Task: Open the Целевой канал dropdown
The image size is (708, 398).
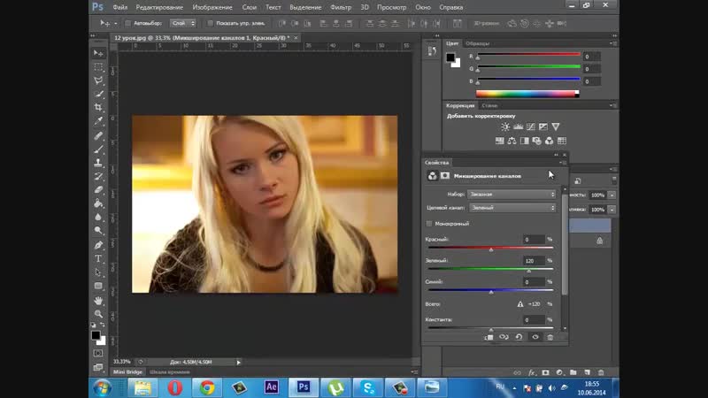Action: click(513, 208)
